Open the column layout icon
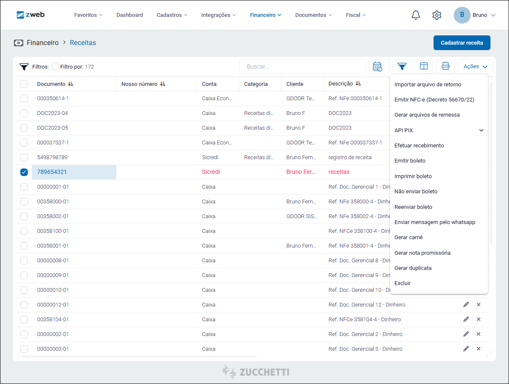The image size is (509, 384). point(424,67)
